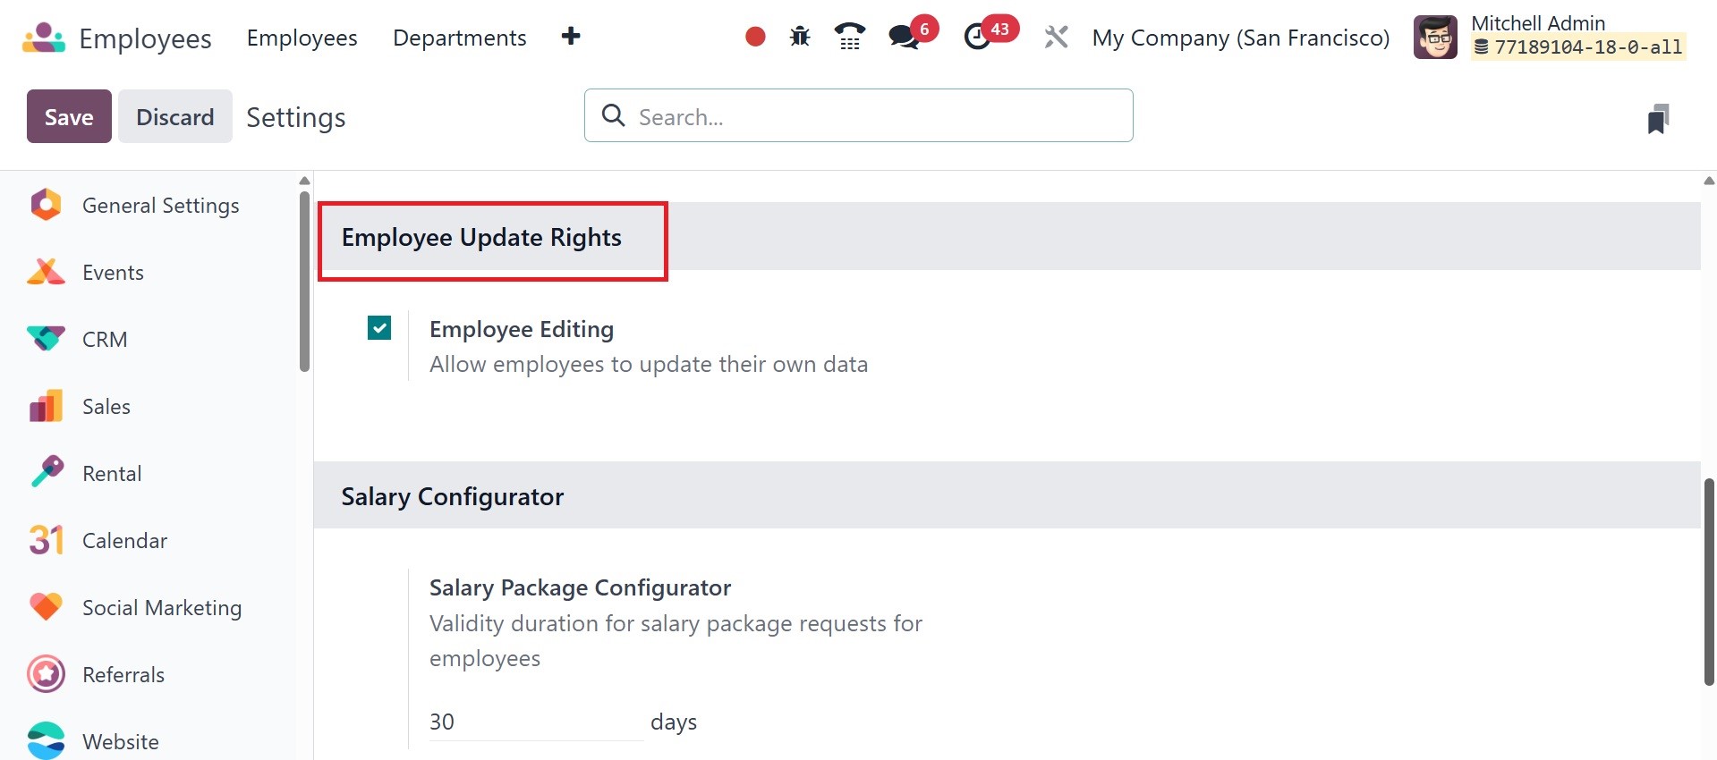Open the Employees app logo icon
The image size is (1717, 760).
pos(44,38)
